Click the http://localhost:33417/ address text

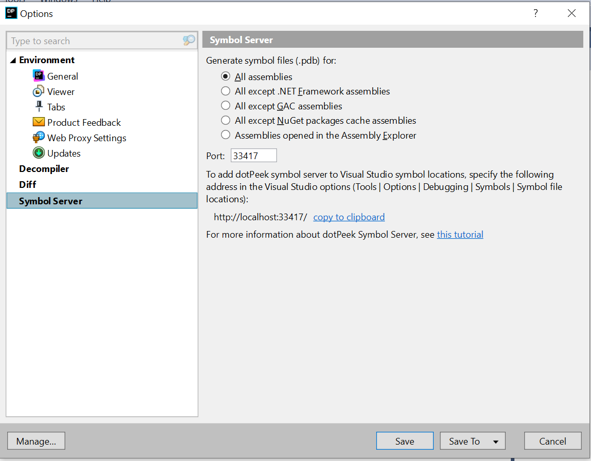pos(261,217)
